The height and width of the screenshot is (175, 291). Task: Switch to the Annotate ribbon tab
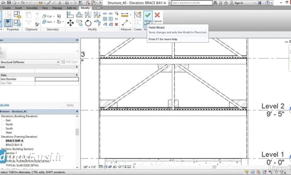pyautogui.click(x=32, y=8)
